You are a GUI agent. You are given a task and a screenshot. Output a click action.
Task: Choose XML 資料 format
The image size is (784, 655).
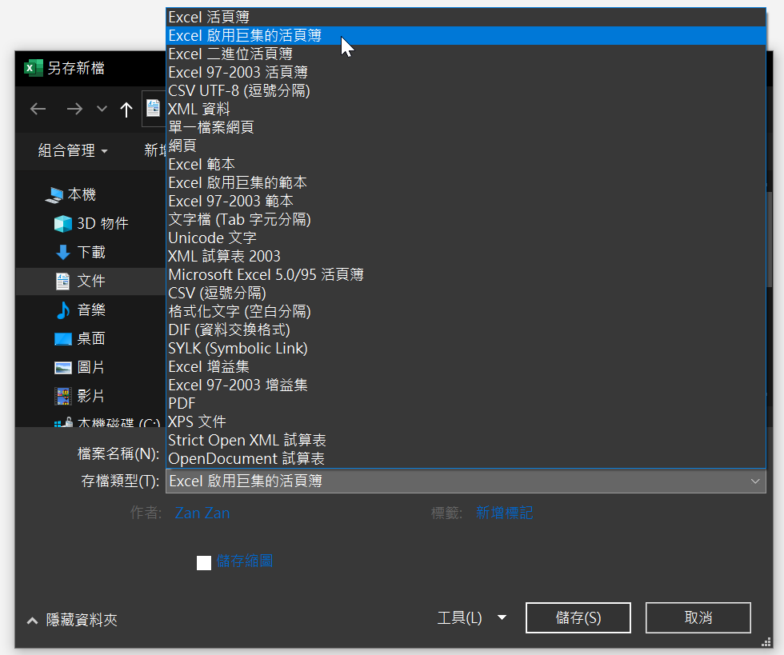coord(466,109)
